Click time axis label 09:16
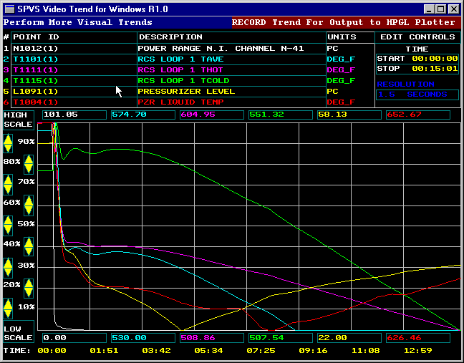The width and height of the screenshot is (464, 363). [313, 351]
